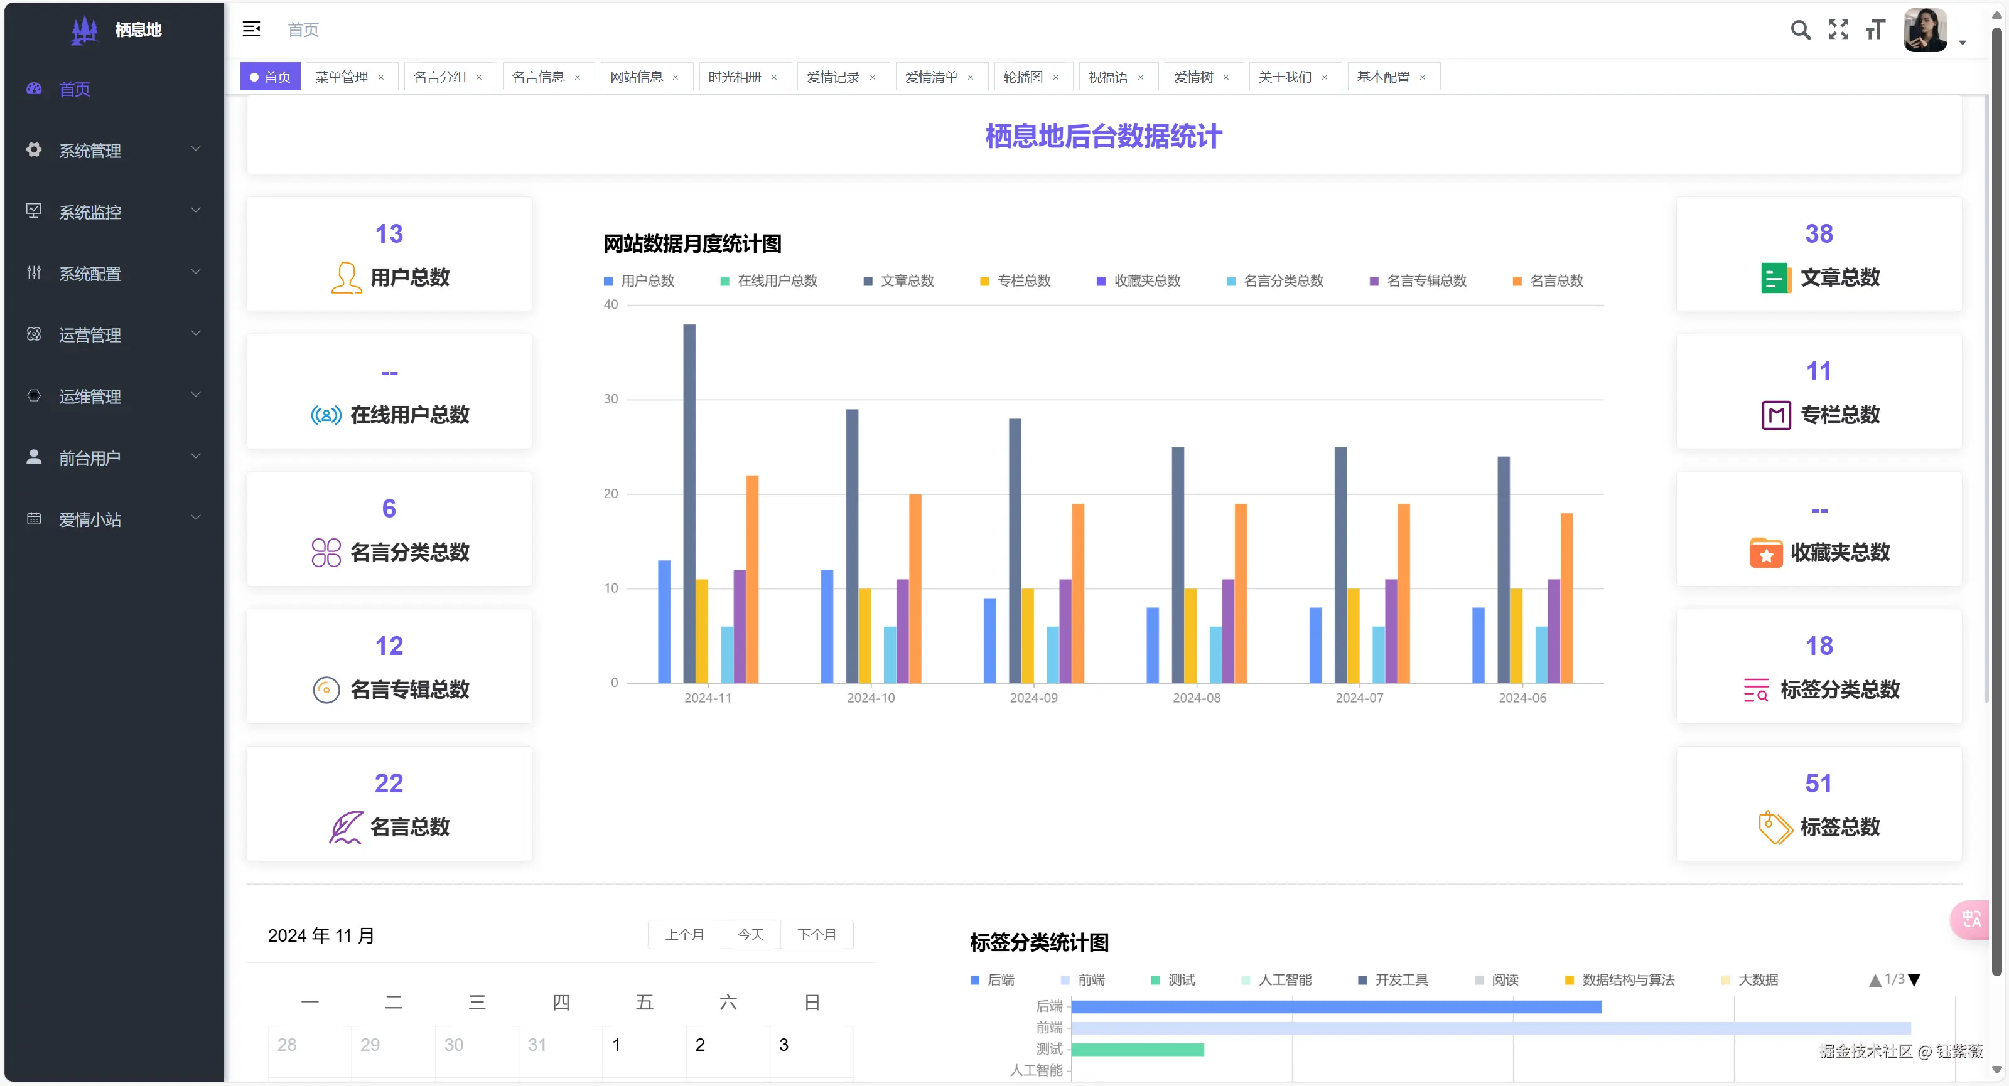Image resolution: width=2009 pixels, height=1086 pixels.
Task: Select the 首页 dashboard icon in sidebar
Action: [33, 89]
